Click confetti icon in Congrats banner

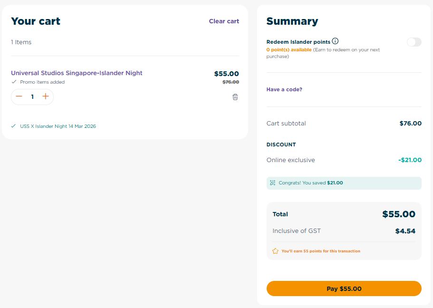tap(273, 183)
